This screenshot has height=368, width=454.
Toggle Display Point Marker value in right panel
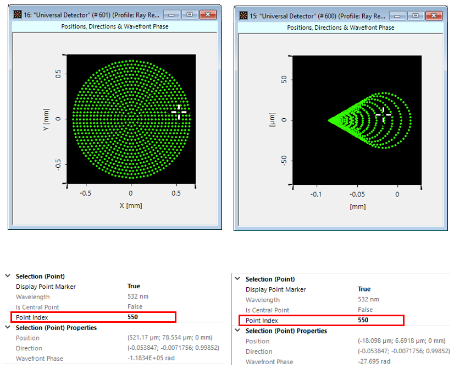tap(364, 289)
